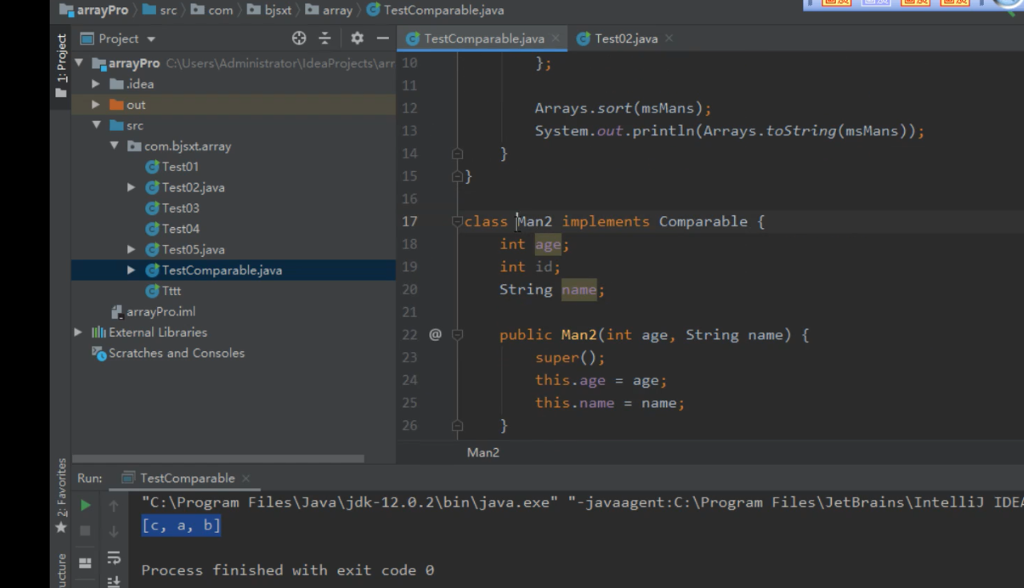Click Comparable on line 17

point(703,222)
